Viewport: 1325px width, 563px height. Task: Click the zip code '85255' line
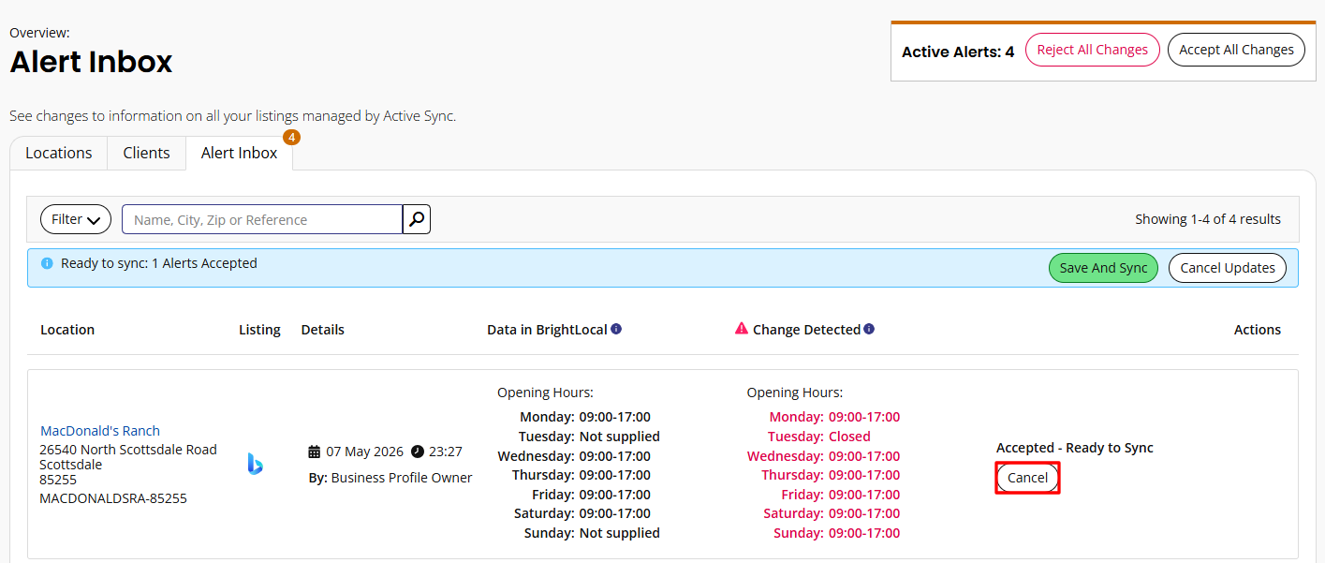[x=58, y=480]
